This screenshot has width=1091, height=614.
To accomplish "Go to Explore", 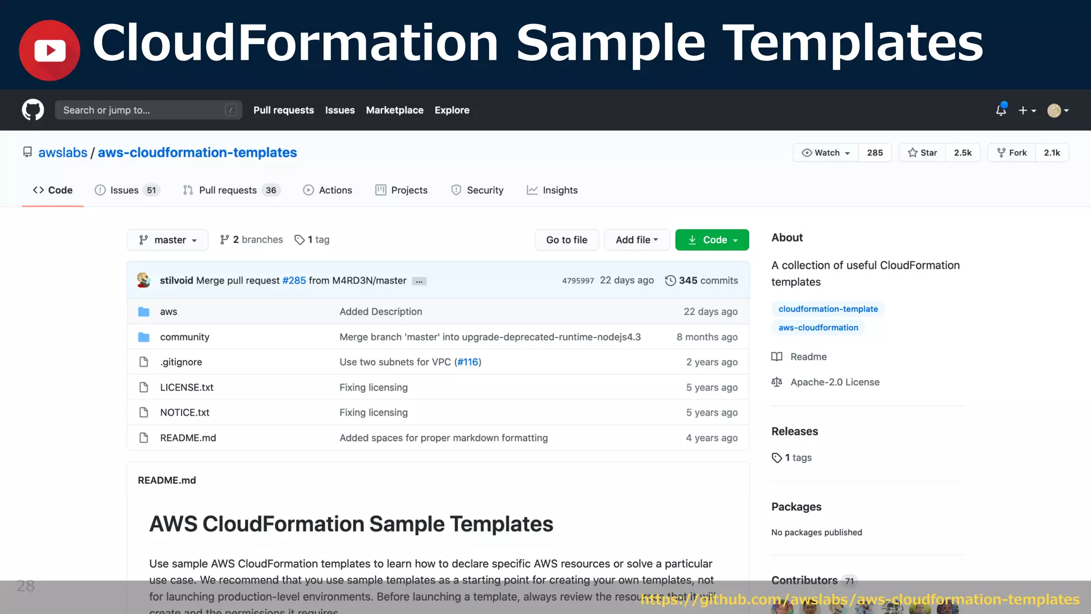I will coord(452,110).
